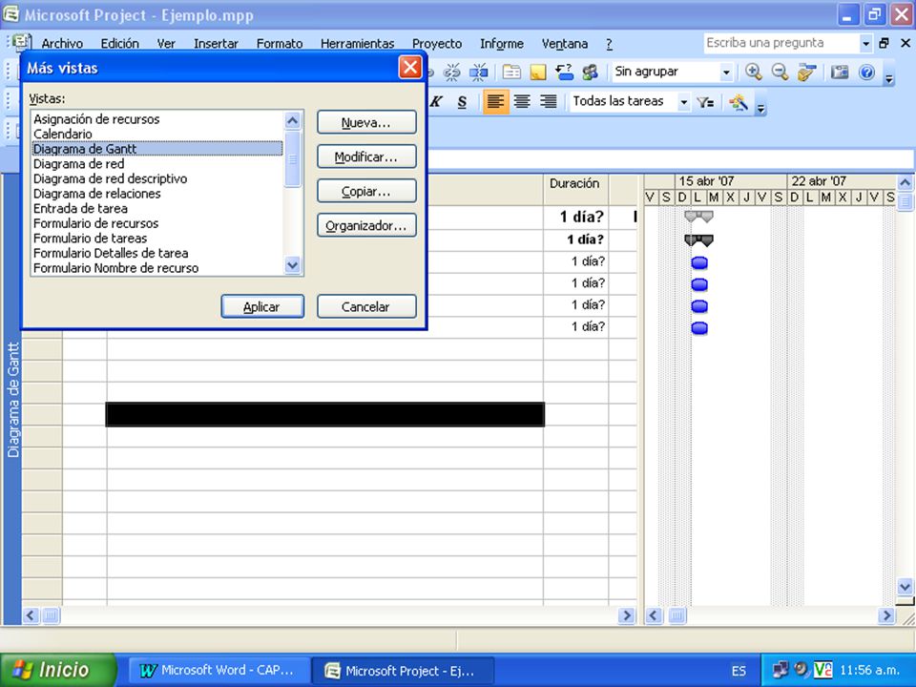Click the Gantt chart vertical scroll down arrow

(x=905, y=586)
